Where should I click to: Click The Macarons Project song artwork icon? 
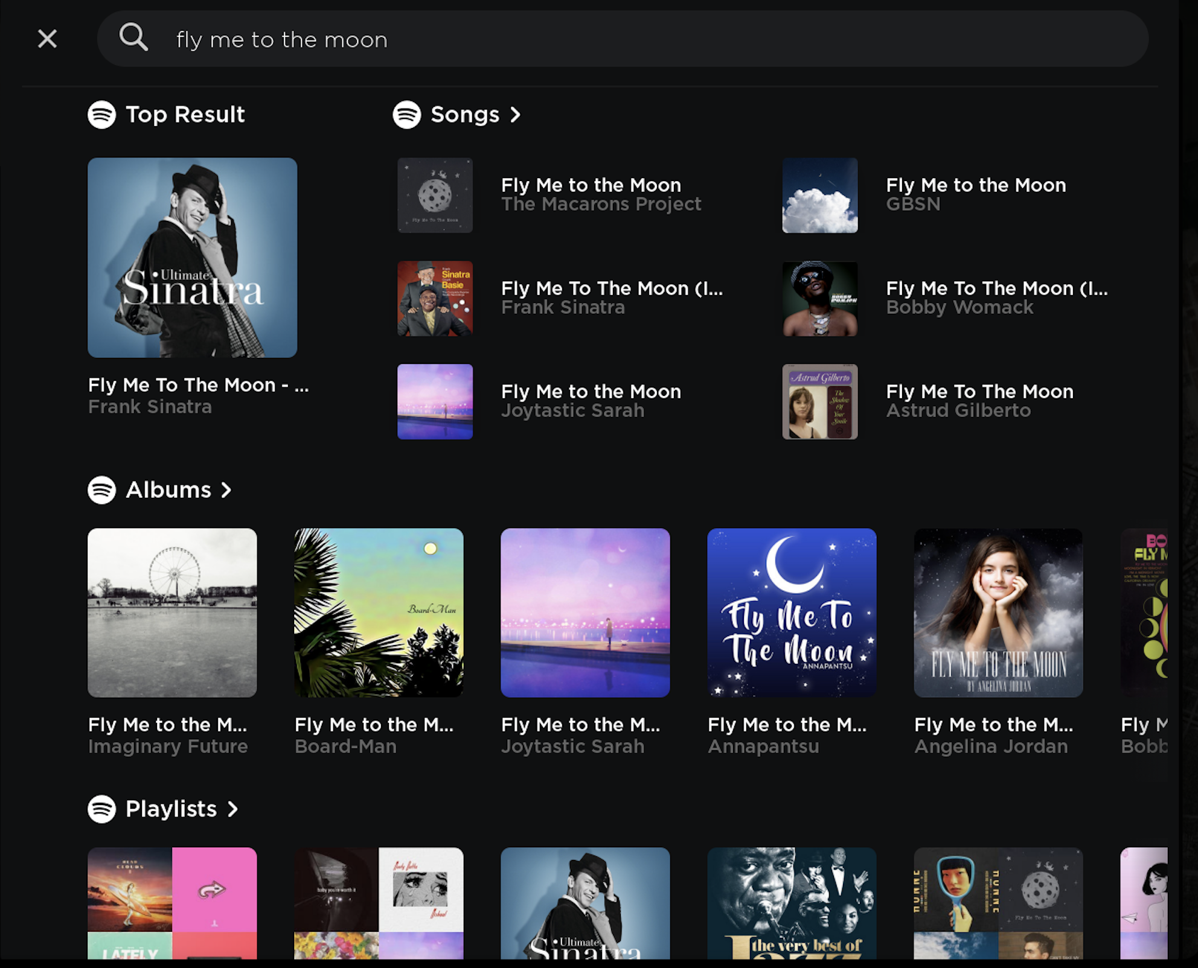[435, 194]
